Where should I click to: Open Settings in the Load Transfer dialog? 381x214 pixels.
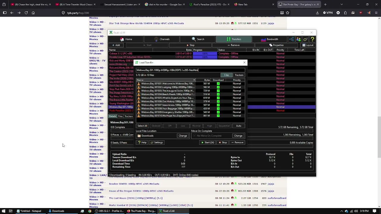coord(157,143)
